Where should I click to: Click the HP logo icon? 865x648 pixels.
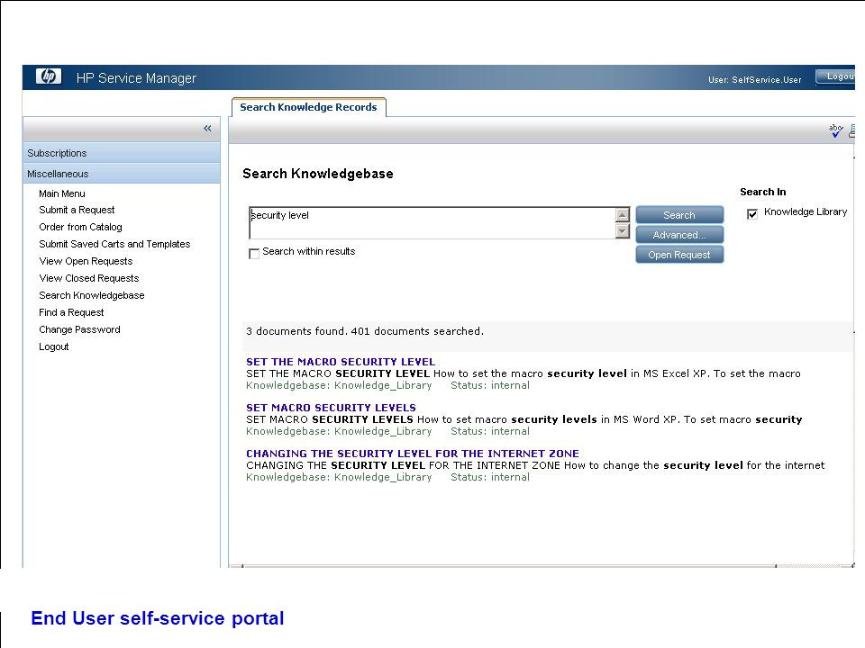pos(49,76)
